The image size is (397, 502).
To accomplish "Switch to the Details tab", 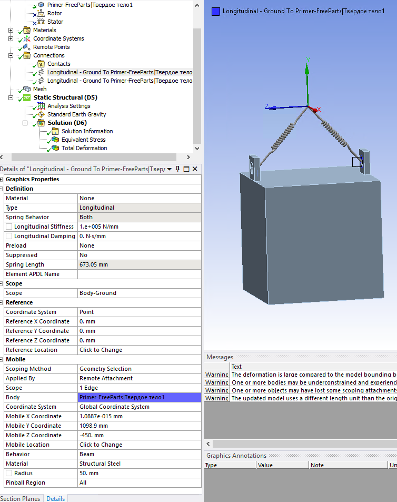I will click(x=56, y=498).
